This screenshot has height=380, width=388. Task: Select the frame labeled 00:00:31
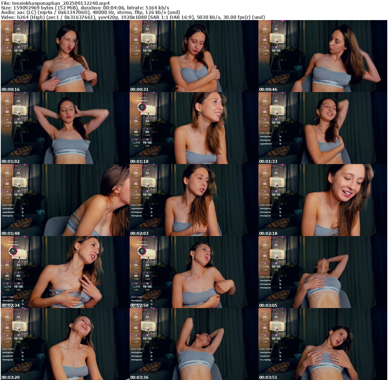point(194,56)
